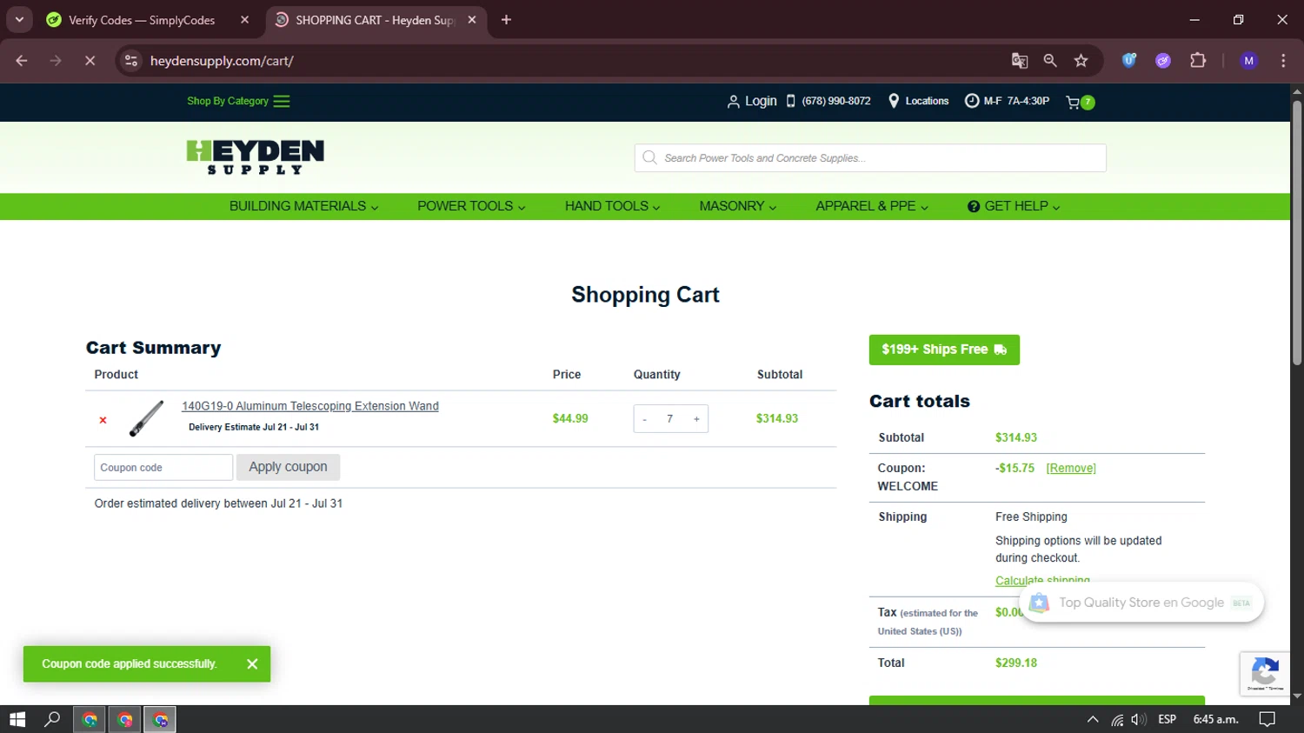
Task: Click the Coupon code input field
Action: tap(163, 467)
